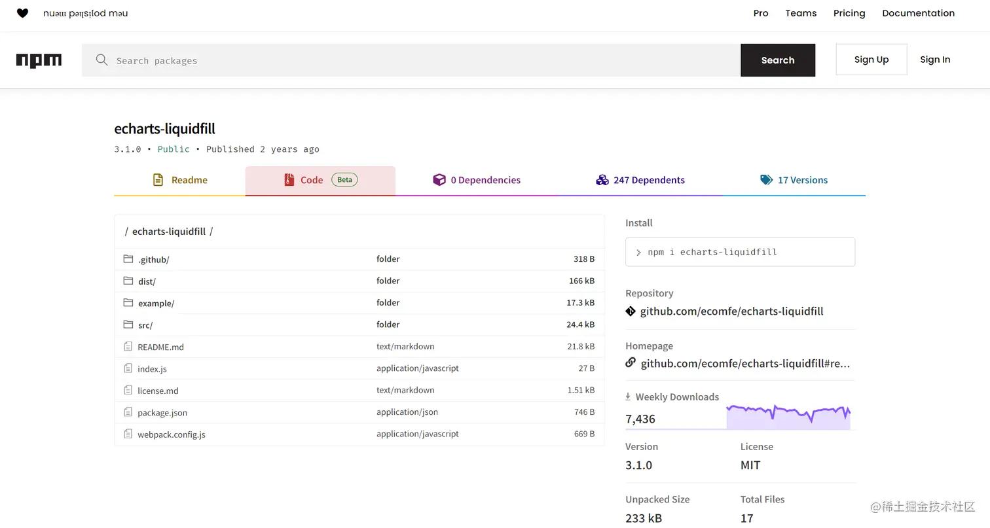Open the Pro menu link
The height and width of the screenshot is (528, 990).
[761, 13]
